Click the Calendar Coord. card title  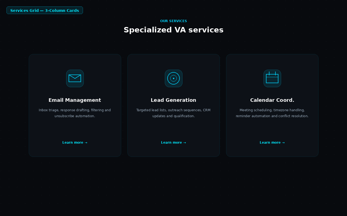coord(272,100)
